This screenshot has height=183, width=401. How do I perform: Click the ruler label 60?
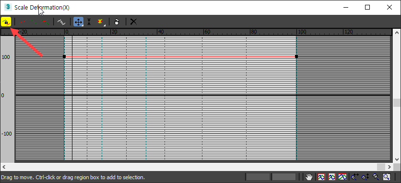pyautogui.click(x=207, y=32)
